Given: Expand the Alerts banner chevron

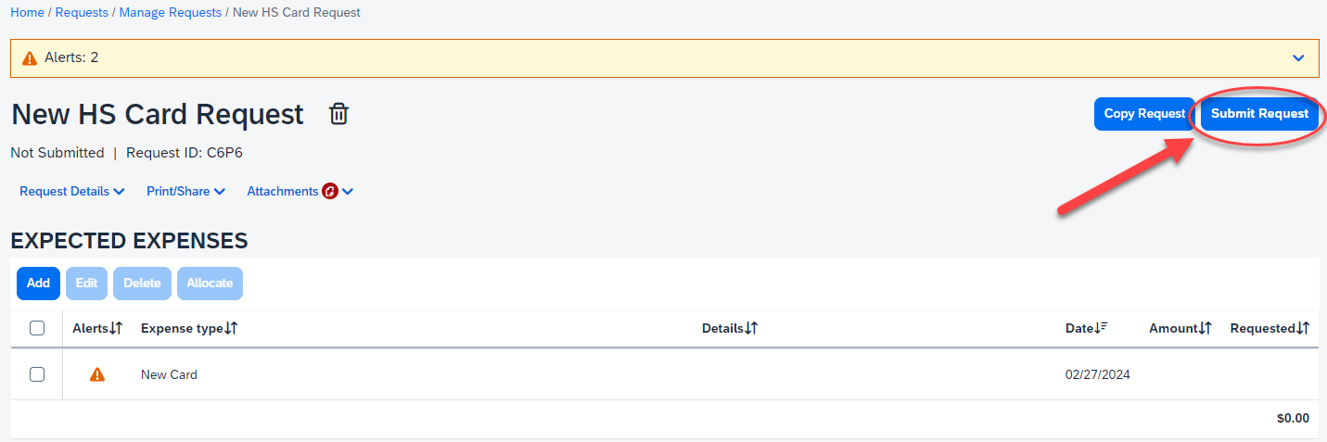Looking at the screenshot, I should 1298,58.
